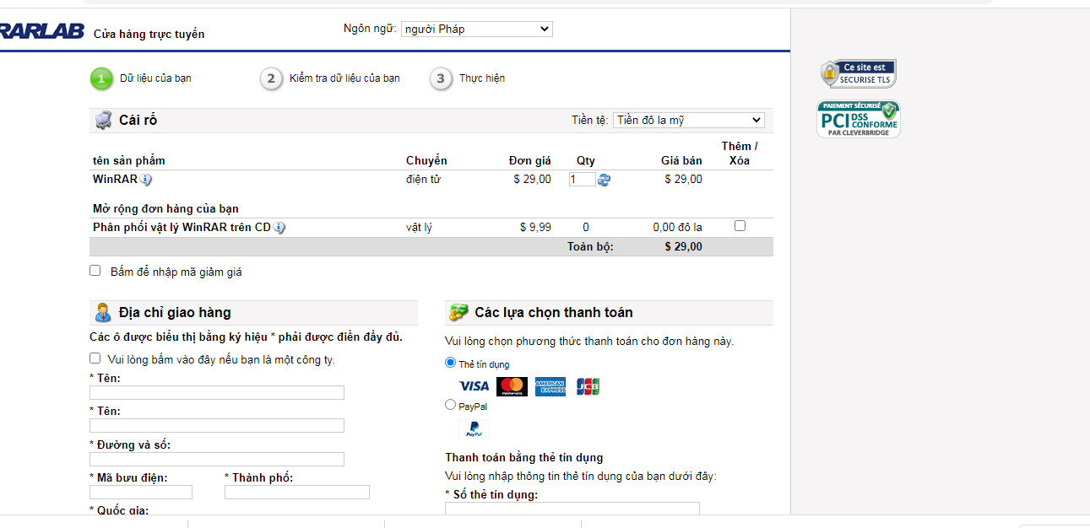Image resolution: width=1090 pixels, height=528 pixels.
Task: Click the vật lý delivery cell
Action: 419,227
